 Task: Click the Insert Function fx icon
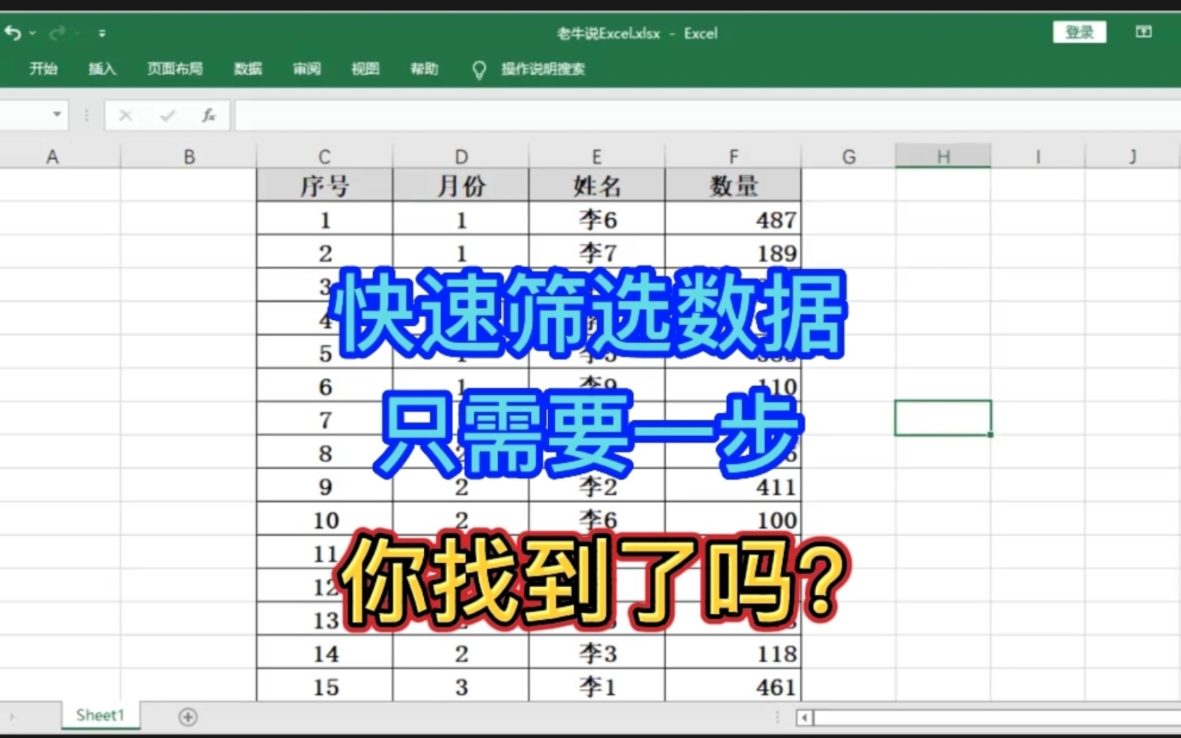(x=208, y=115)
